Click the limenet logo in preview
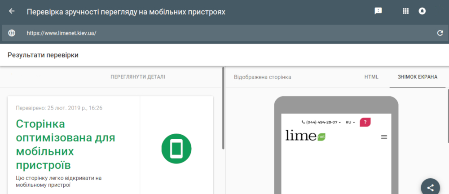 point(305,135)
